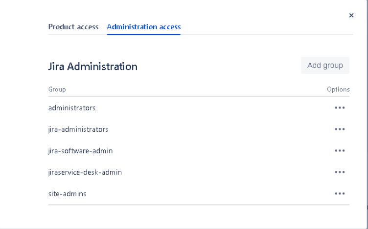Open options menu for jira-administrators group
Viewport: 368px width, 229px height.
pyautogui.click(x=340, y=129)
